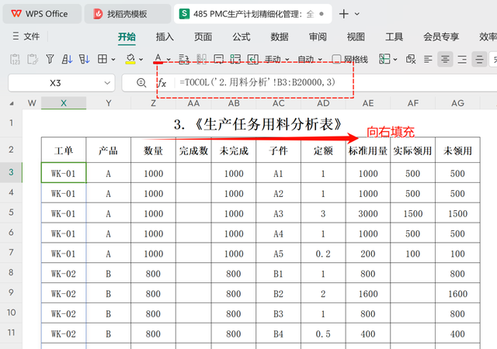Image resolution: width=497 pixels, height=349 pixels.
Task: Expand the table style dropdown arrow
Action: click(x=395, y=60)
